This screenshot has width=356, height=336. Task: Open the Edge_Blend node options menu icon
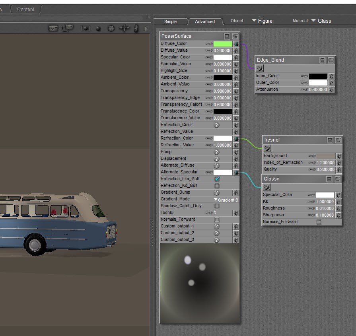click(x=322, y=60)
